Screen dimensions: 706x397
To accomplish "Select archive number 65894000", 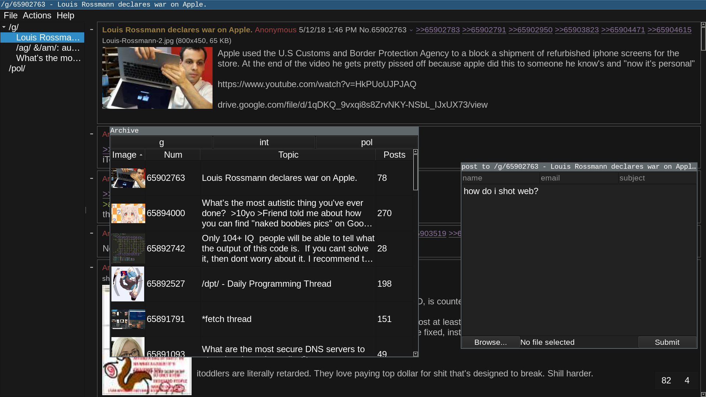I will 166,213.
